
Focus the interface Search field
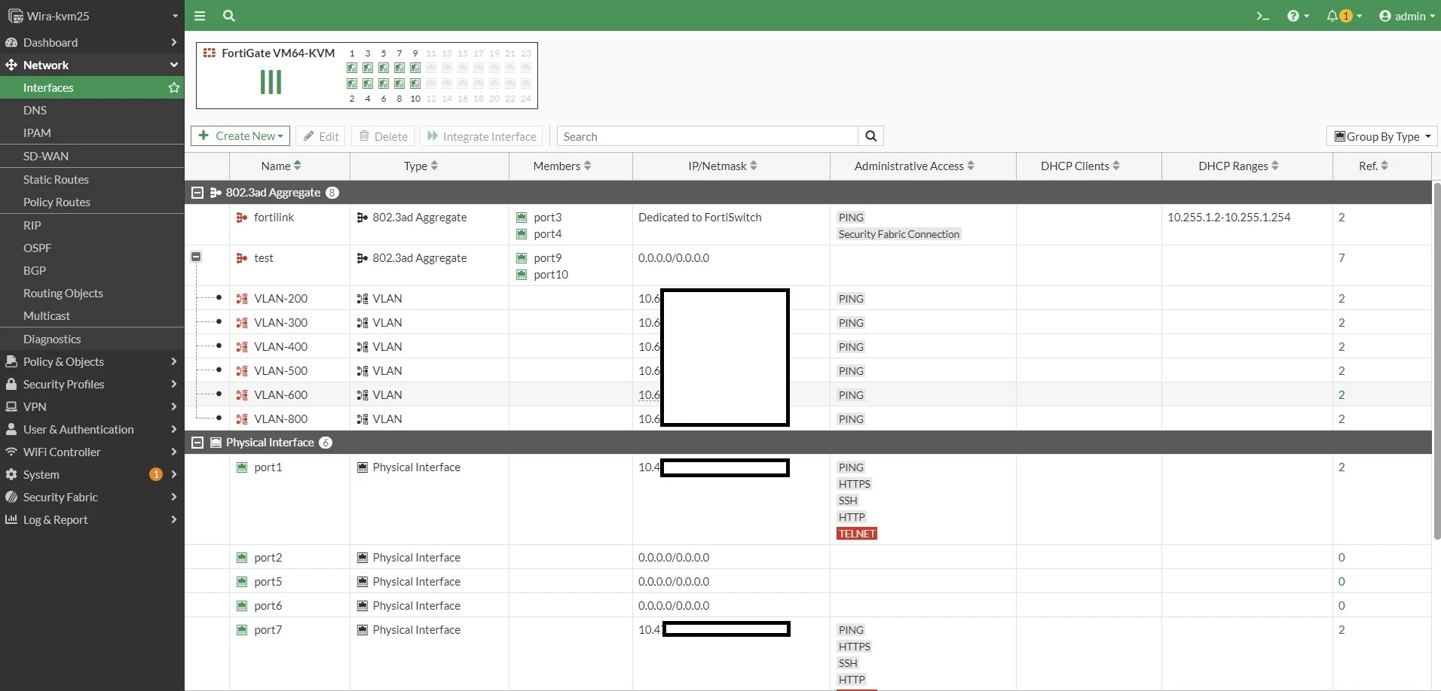708,136
